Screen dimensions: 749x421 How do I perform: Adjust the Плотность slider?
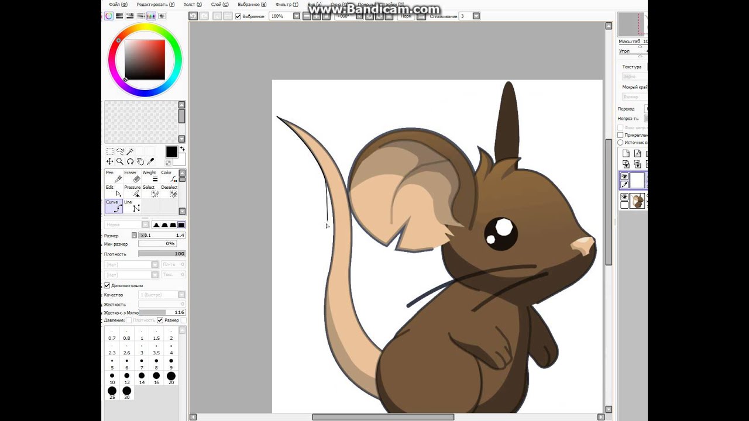[162, 254]
